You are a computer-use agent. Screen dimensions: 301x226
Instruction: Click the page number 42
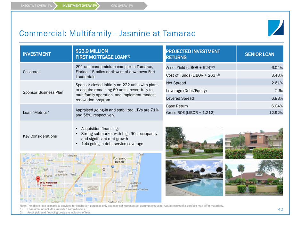point(281,209)
